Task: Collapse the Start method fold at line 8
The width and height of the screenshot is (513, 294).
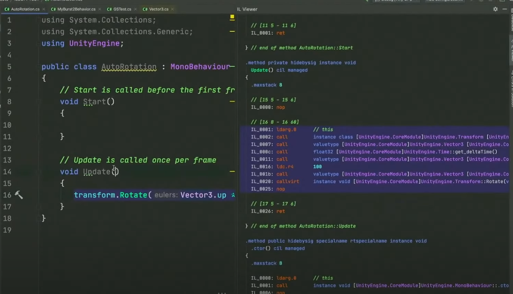Action: [38, 102]
